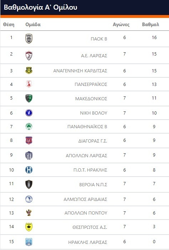The width and height of the screenshot is (169, 250).
Task: Click the Α.Ε. ΛΑΡΙΣΑΣ team logo
Action: [x=29, y=56]
